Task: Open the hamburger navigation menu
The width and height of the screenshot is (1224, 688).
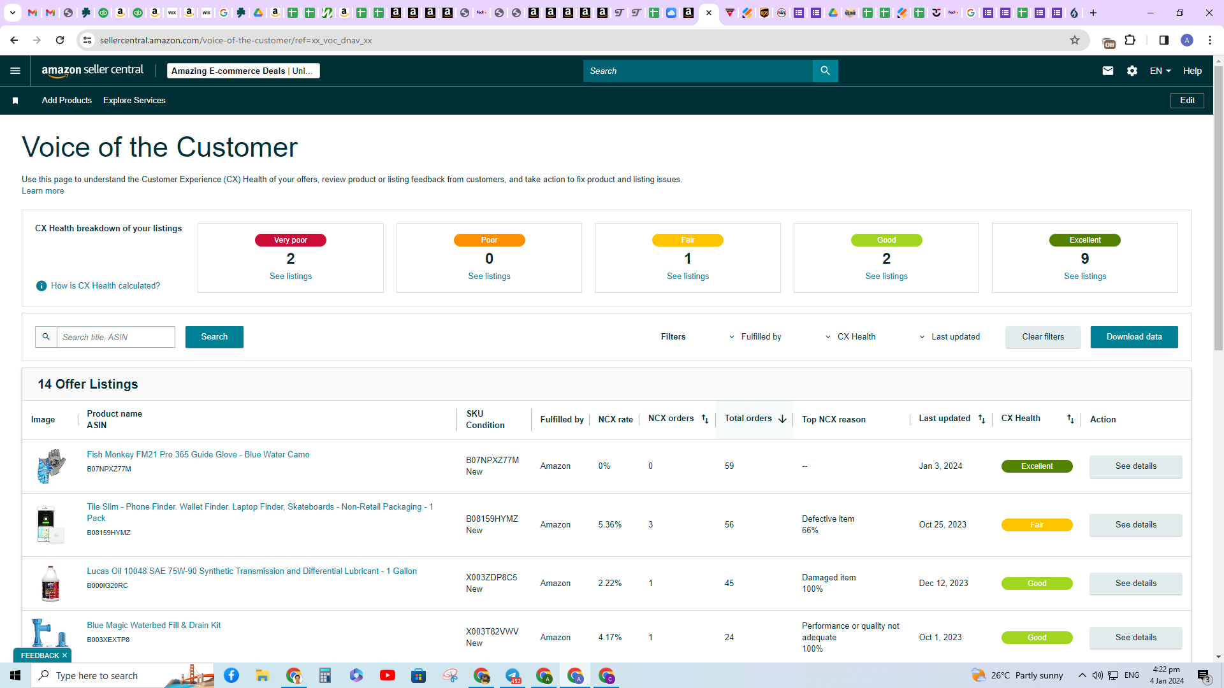Action: tap(15, 71)
